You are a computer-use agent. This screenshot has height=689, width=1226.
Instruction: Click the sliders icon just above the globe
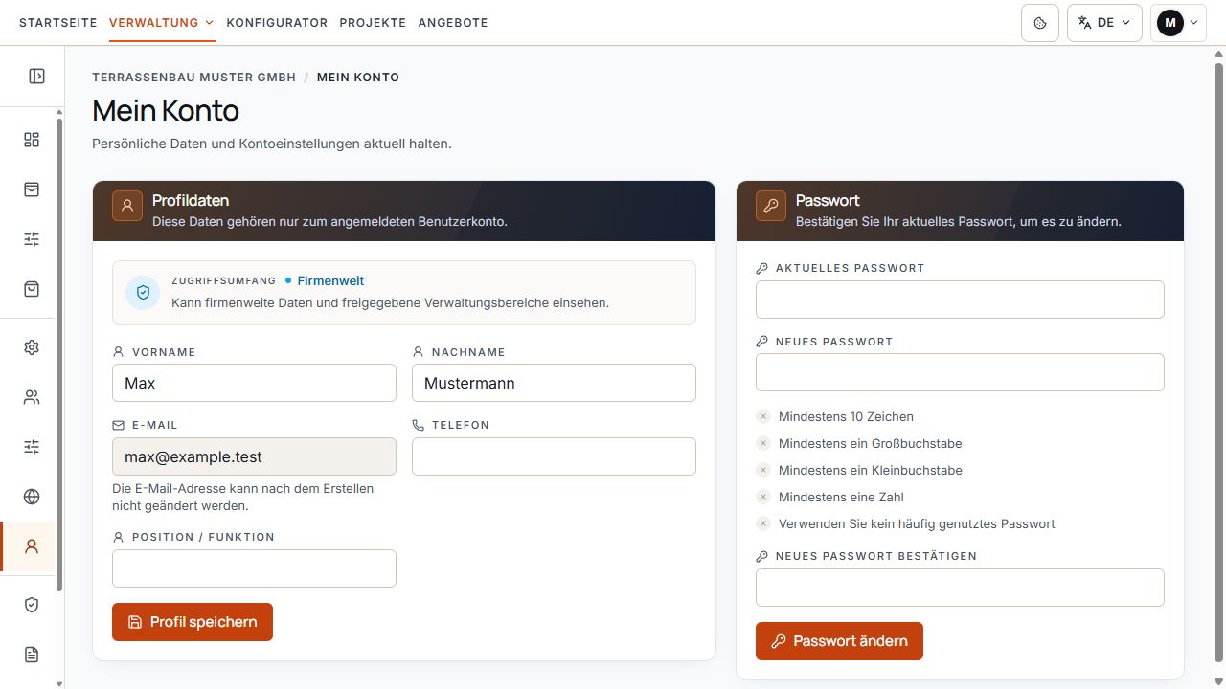[32, 447]
